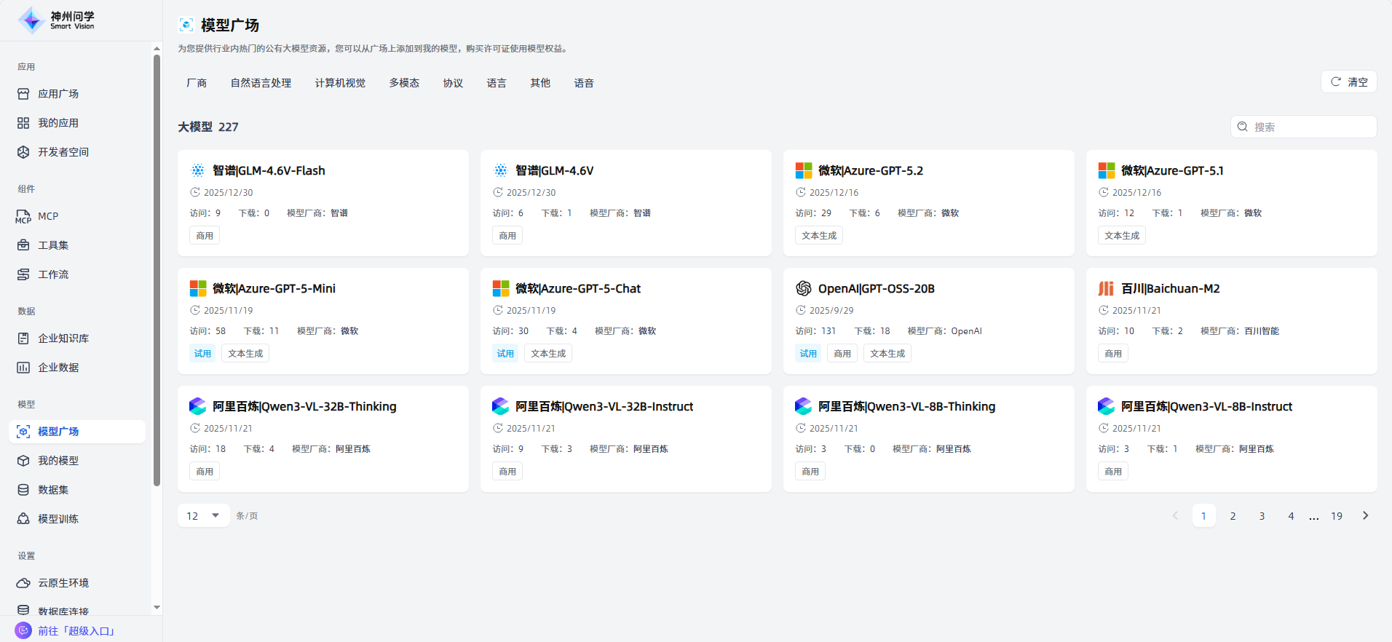Click the 开发者空间 icon
The height and width of the screenshot is (642, 1392).
(x=23, y=152)
